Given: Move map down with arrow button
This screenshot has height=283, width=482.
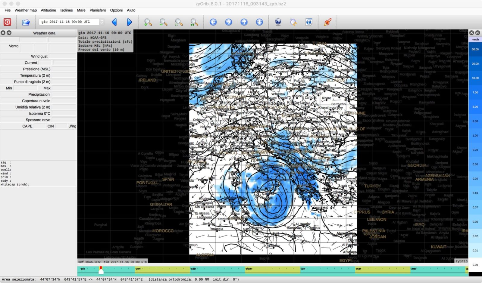Looking at the screenshot, I should coord(259,22).
